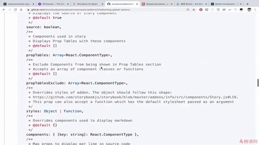The width and height of the screenshot is (259, 145).
Task: Go back to the previous page
Action: tap(4, 10)
